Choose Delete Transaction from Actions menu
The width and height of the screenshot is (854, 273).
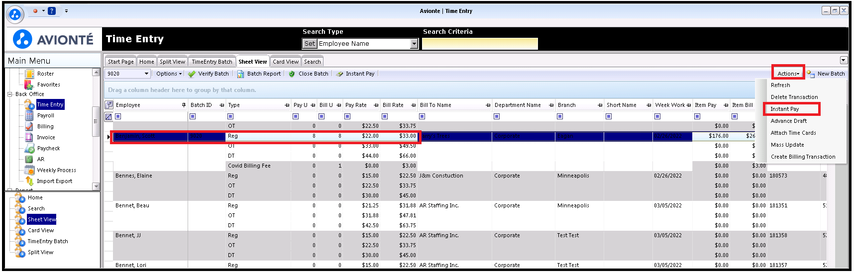click(794, 97)
